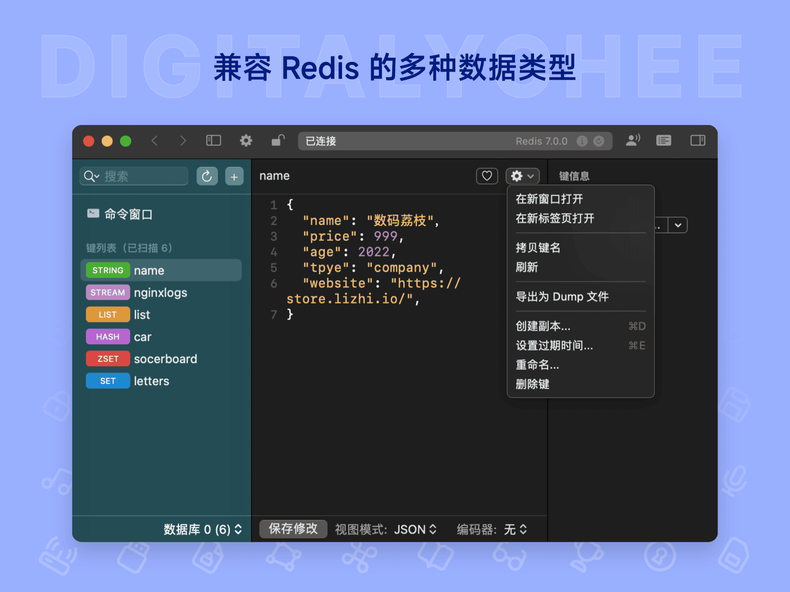The height and width of the screenshot is (592, 790).
Task: Choose 导出为 Dump 文件 menu option
Action: [562, 297]
